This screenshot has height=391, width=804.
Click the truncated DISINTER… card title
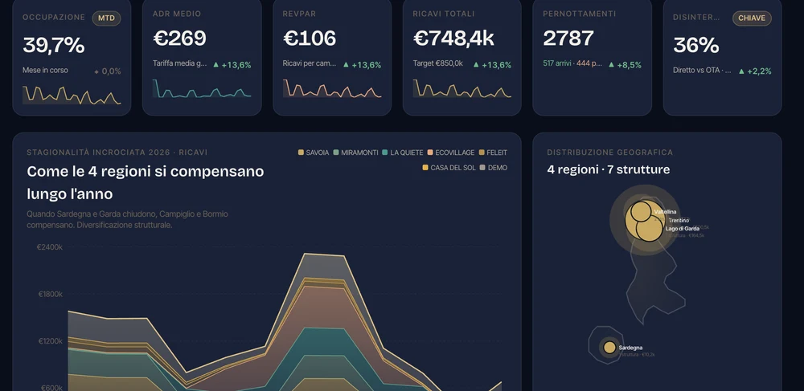pos(696,18)
